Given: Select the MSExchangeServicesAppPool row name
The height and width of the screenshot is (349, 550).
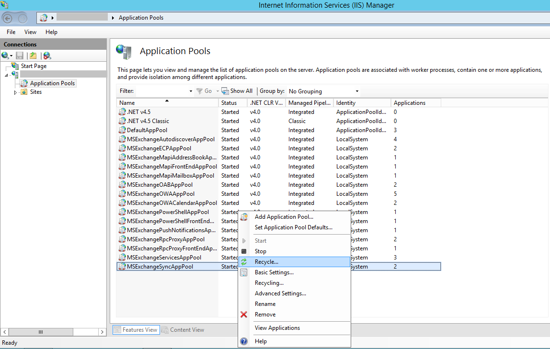Looking at the screenshot, I should 164,258.
